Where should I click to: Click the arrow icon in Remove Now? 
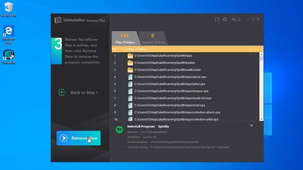63,138
